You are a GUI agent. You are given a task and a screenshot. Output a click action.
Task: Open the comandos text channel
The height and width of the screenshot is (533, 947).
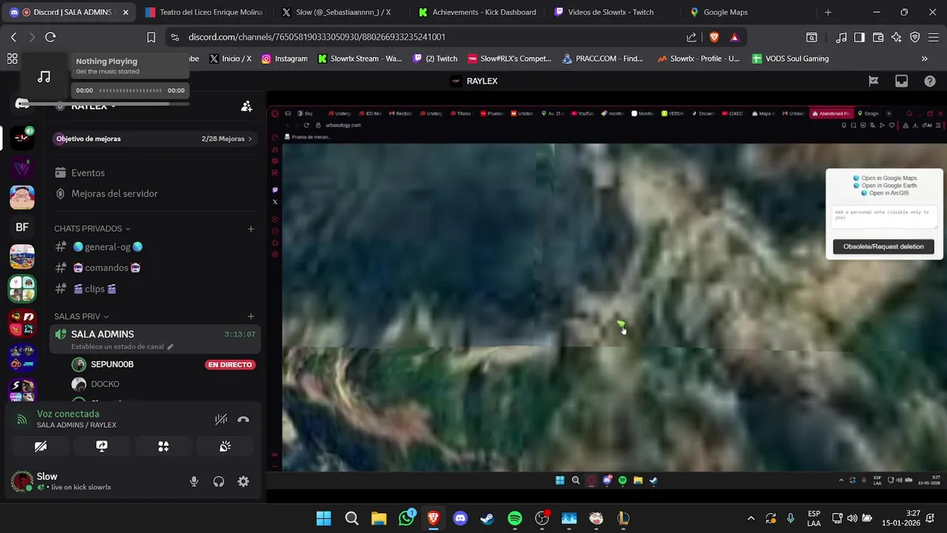154,268
